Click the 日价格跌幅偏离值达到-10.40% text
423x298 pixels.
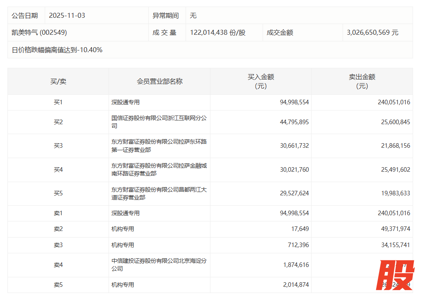click(x=57, y=50)
